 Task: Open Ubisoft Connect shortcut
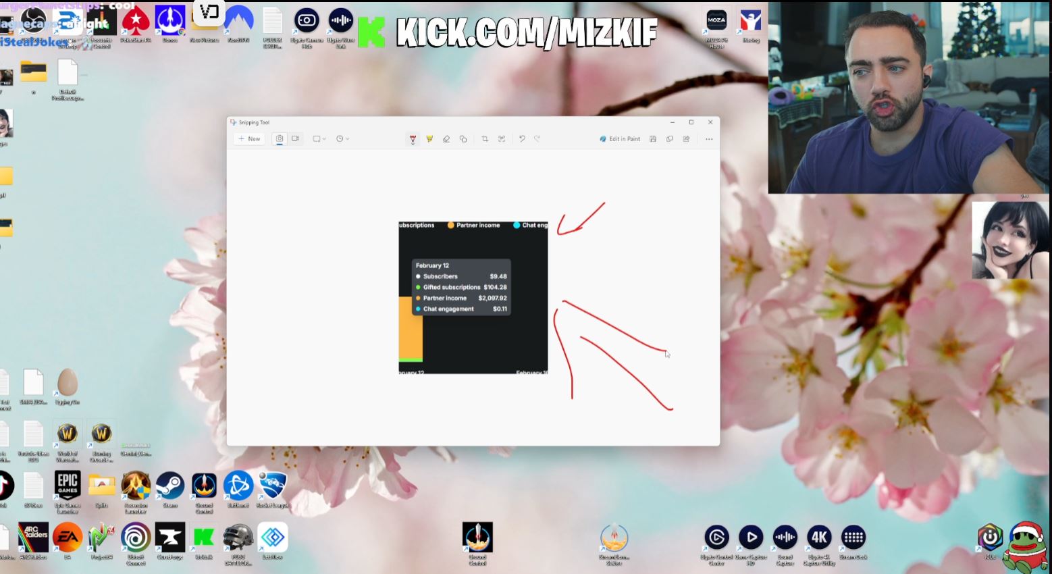pyautogui.click(x=136, y=544)
